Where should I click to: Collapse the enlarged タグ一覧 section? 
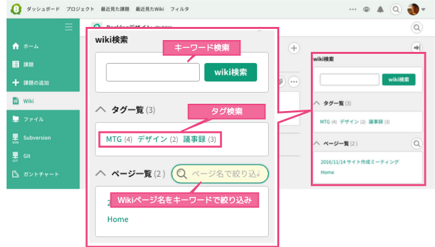[x=101, y=110]
